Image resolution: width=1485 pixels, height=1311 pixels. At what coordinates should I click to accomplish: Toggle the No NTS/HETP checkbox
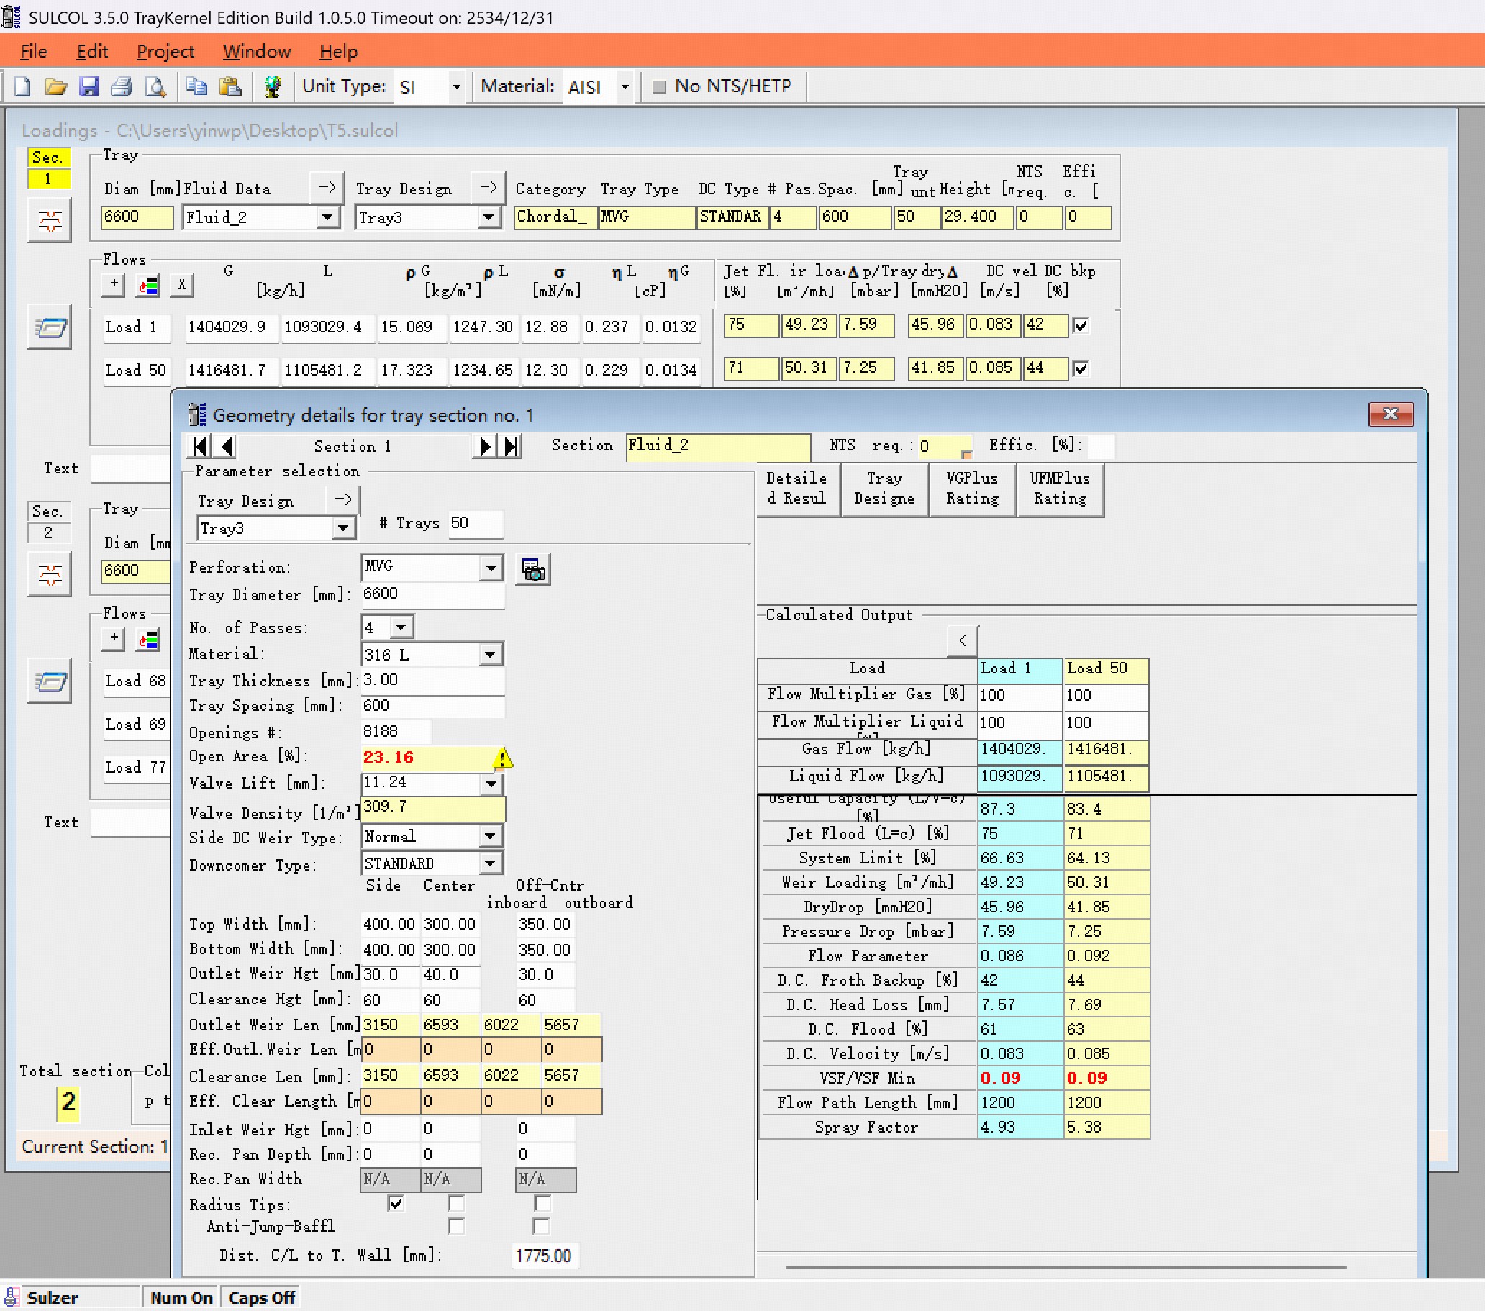click(x=660, y=86)
